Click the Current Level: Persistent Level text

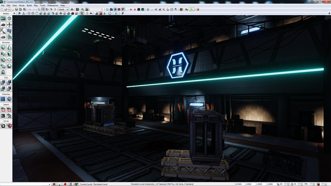pyautogui.click(x=93, y=184)
